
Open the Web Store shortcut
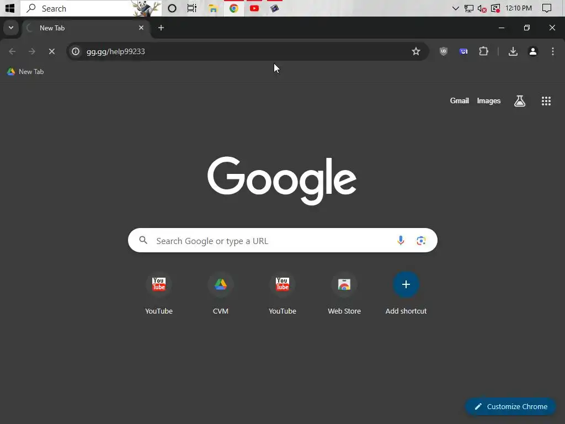(x=344, y=293)
